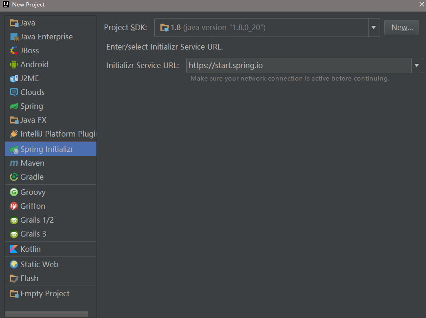Click the Project SDK 1.8 combo box
Viewport: 426px width, 318px height.
coord(267,27)
